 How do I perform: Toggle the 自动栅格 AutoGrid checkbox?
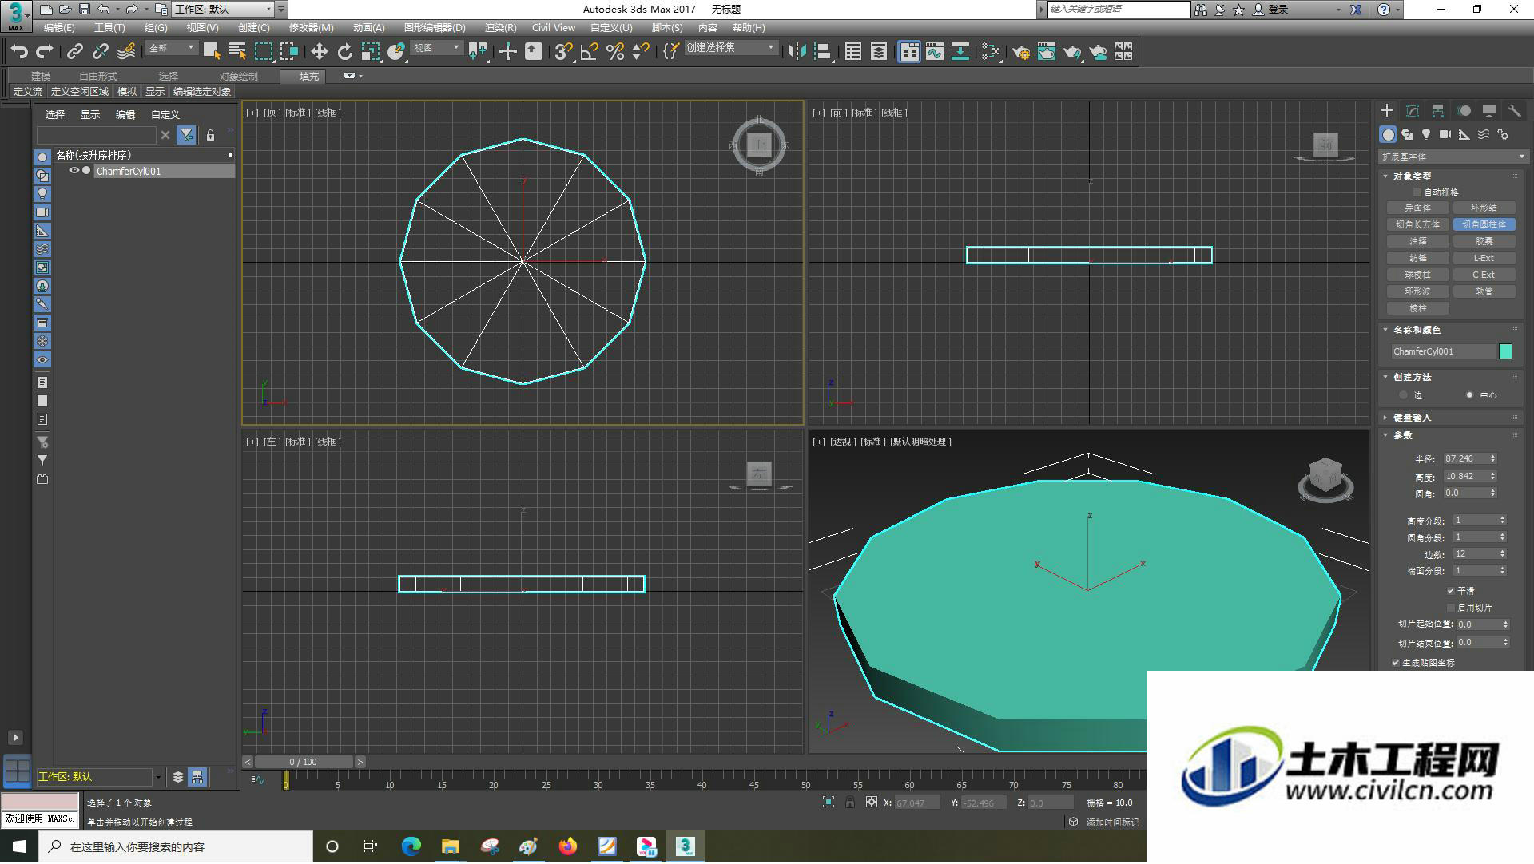coord(1417,192)
